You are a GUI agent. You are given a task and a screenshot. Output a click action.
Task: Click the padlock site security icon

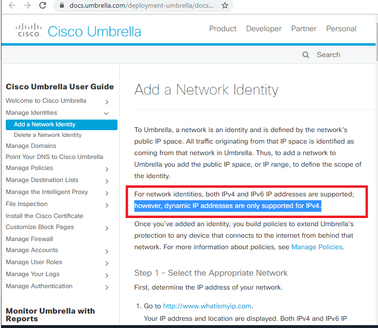click(62, 5)
